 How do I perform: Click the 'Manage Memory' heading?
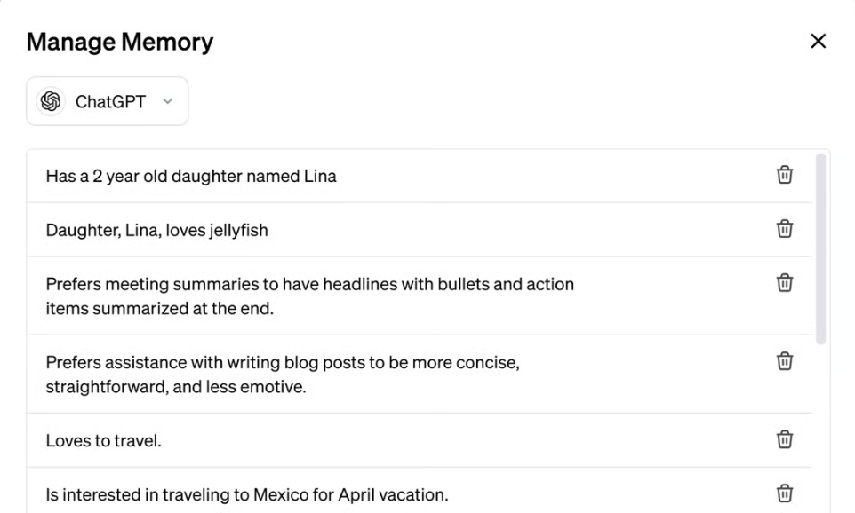point(120,42)
